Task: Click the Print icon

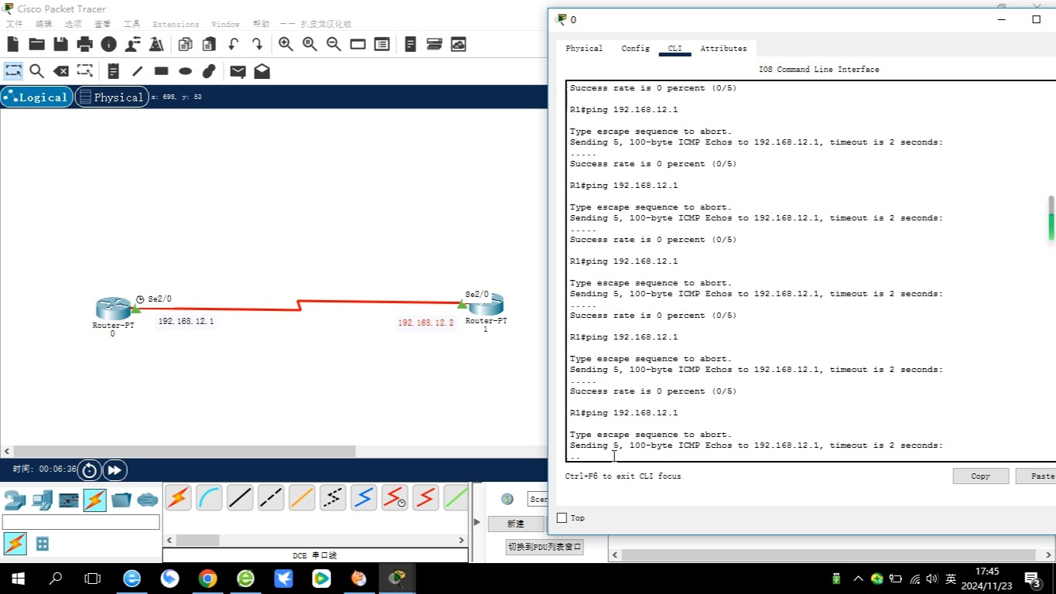Action: coord(84,44)
